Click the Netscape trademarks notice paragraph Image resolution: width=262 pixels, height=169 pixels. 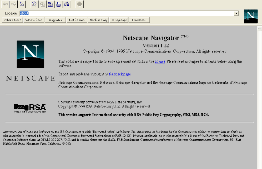[153, 84]
